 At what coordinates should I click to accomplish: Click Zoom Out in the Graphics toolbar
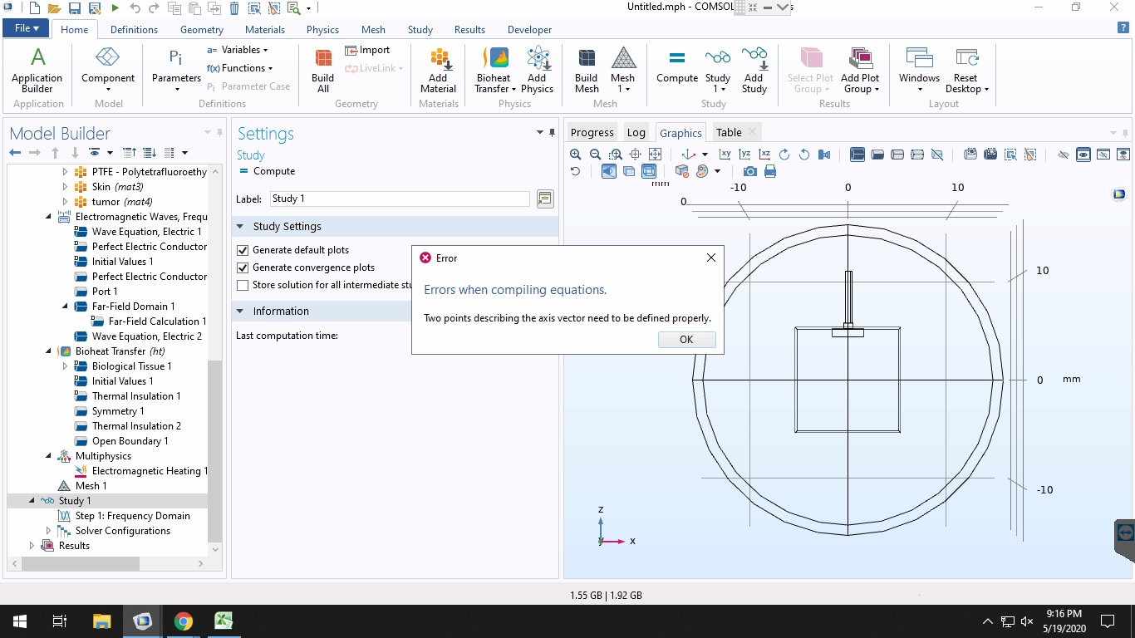(595, 155)
